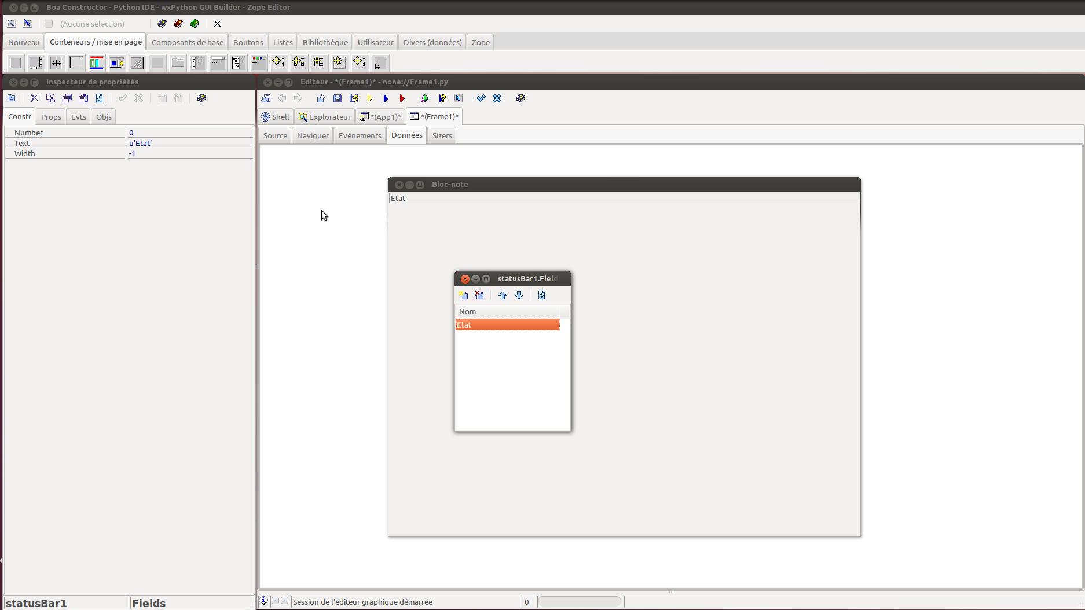Click the Width property value field
The width and height of the screenshot is (1085, 610).
tap(189, 153)
